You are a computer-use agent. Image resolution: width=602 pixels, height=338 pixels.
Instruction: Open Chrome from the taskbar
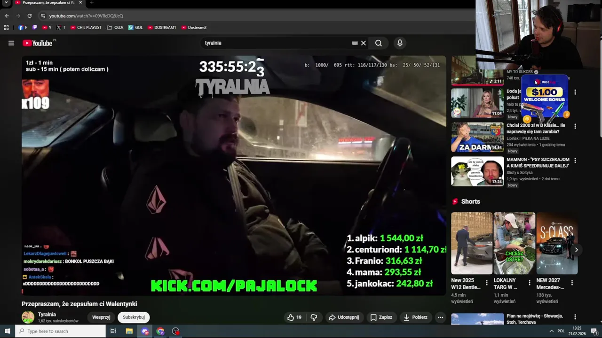point(160,331)
